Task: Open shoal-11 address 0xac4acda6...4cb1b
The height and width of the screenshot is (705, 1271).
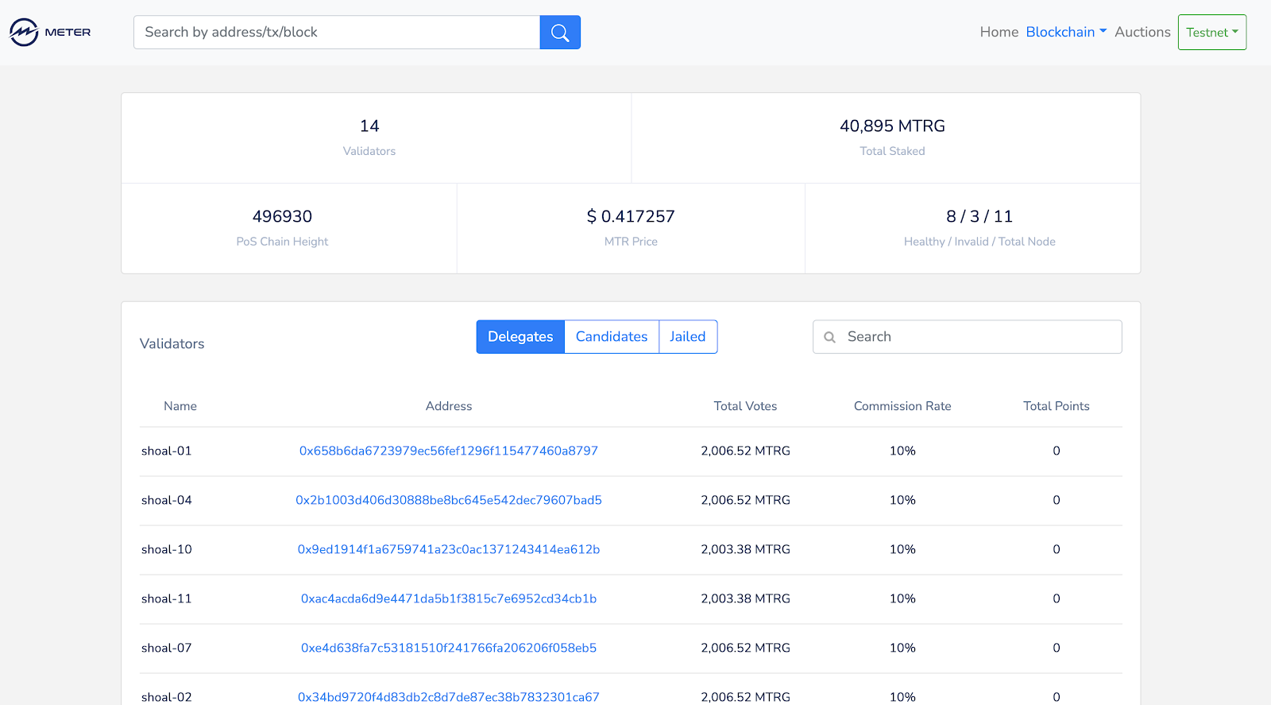Action: pyautogui.click(x=449, y=598)
